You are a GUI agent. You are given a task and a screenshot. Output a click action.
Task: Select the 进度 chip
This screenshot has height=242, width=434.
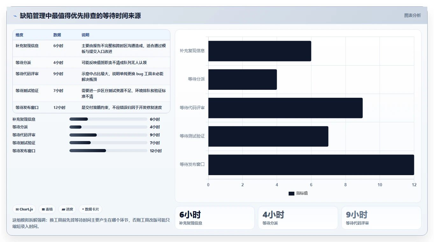pyautogui.click(x=67, y=209)
